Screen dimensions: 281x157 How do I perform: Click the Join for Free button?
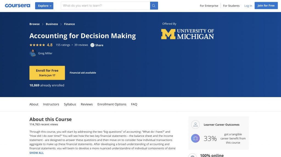[266, 5]
